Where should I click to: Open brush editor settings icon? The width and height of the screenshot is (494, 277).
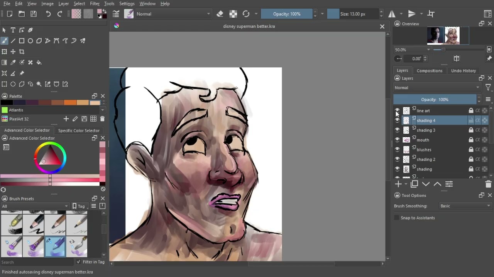pos(116,14)
